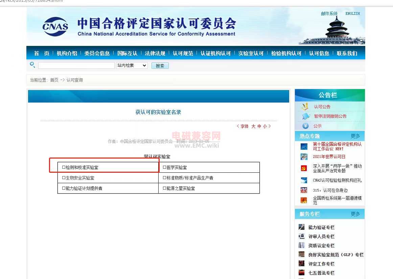Screen dimensions: 393x279
Task: Select 国际互认 in the navigation bar
Action: (x=127, y=53)
